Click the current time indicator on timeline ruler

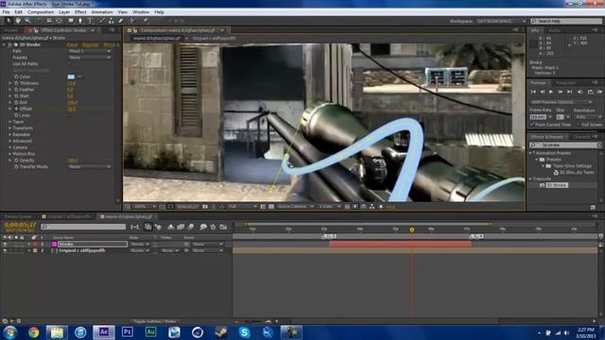(x=412, y=229)
